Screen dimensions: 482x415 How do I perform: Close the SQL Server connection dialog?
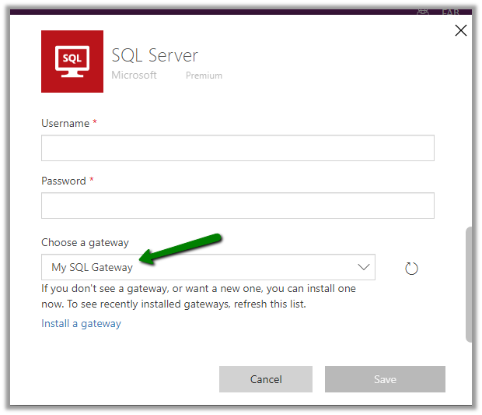click(x=460, y=30)
